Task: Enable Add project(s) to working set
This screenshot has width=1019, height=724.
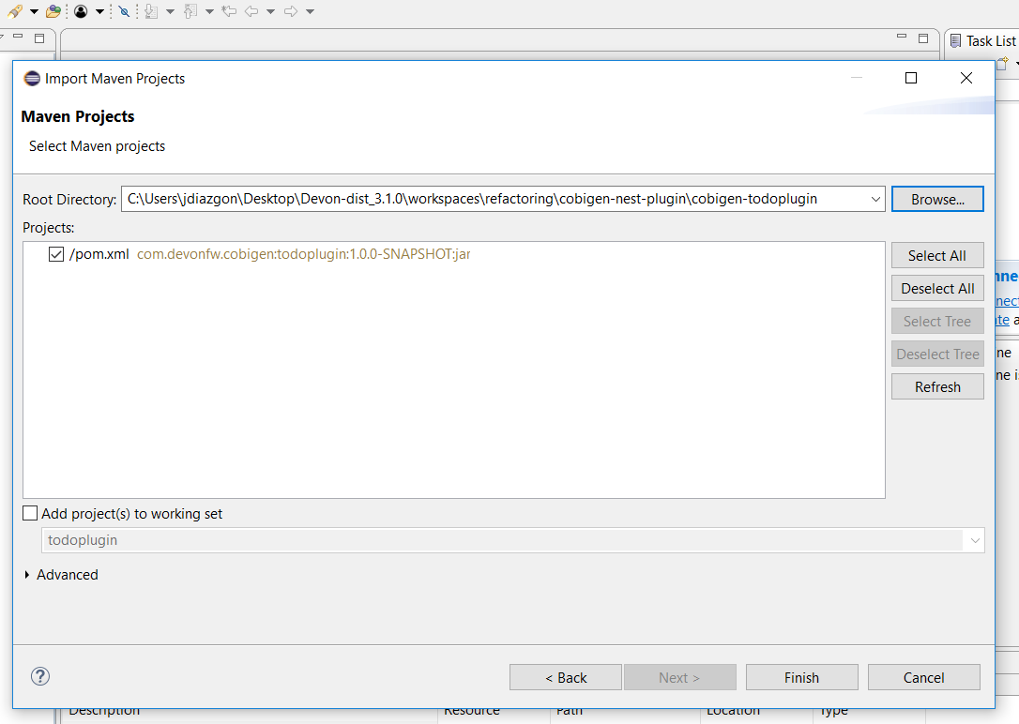Action: [30, 514]
